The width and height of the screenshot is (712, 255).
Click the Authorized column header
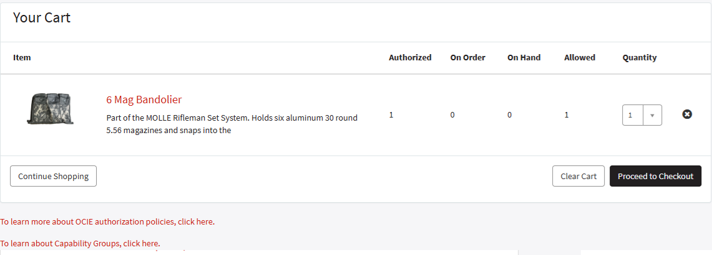point(410,58)
